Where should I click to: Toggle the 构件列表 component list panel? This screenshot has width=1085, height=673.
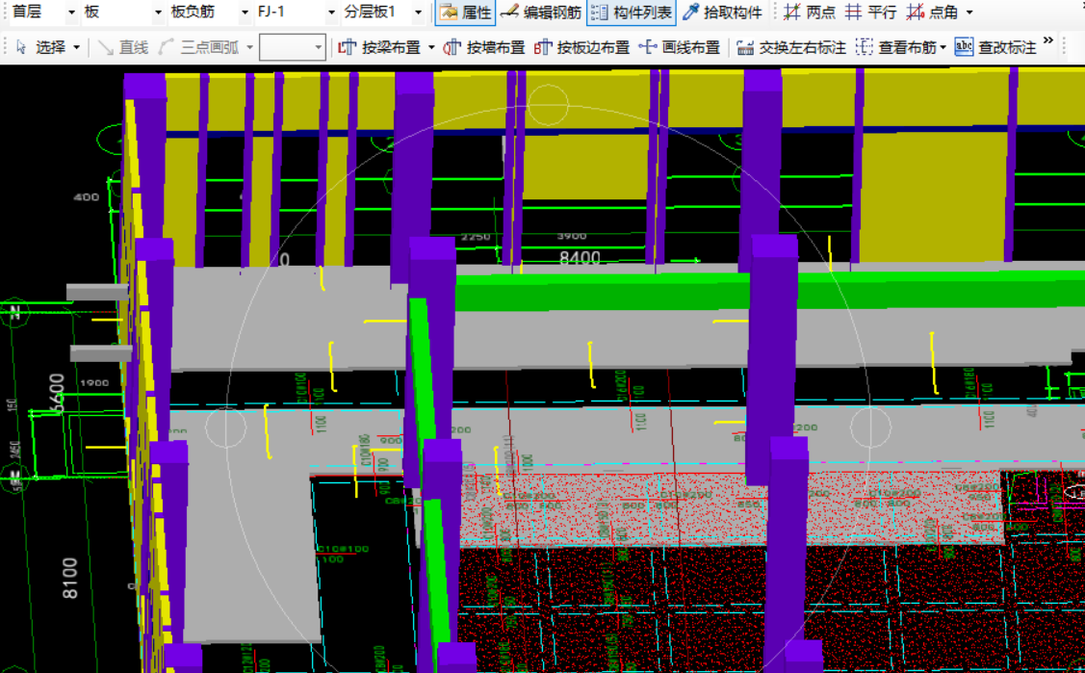coord(632,13)
